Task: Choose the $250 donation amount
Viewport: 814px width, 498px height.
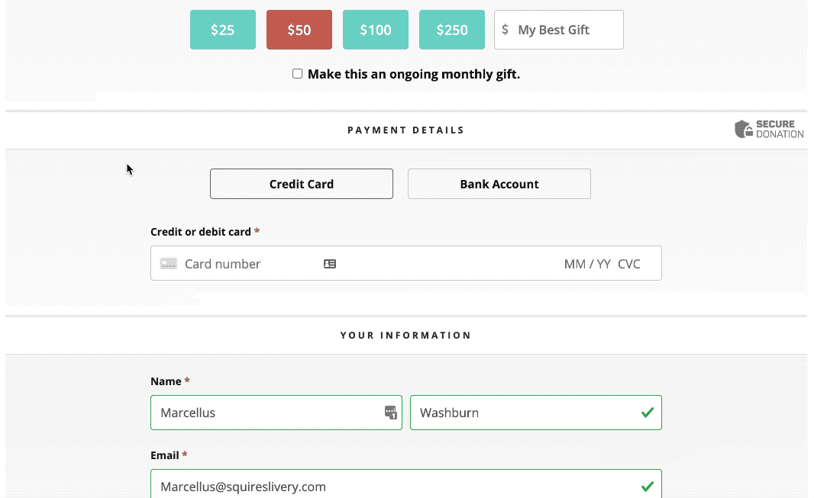Action: click(x=451, y=30)
